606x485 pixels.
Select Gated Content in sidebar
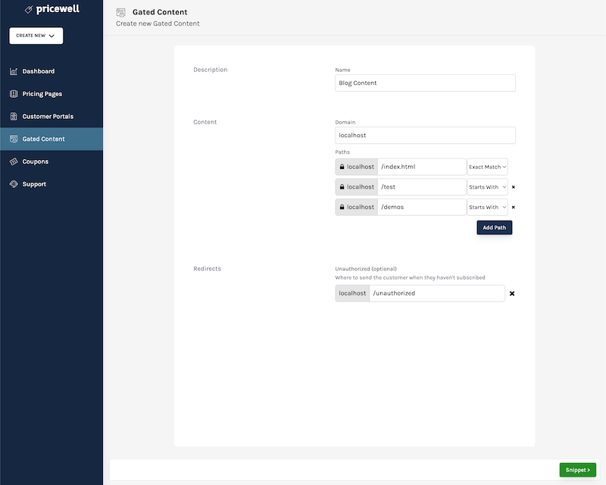click(52, 139)
